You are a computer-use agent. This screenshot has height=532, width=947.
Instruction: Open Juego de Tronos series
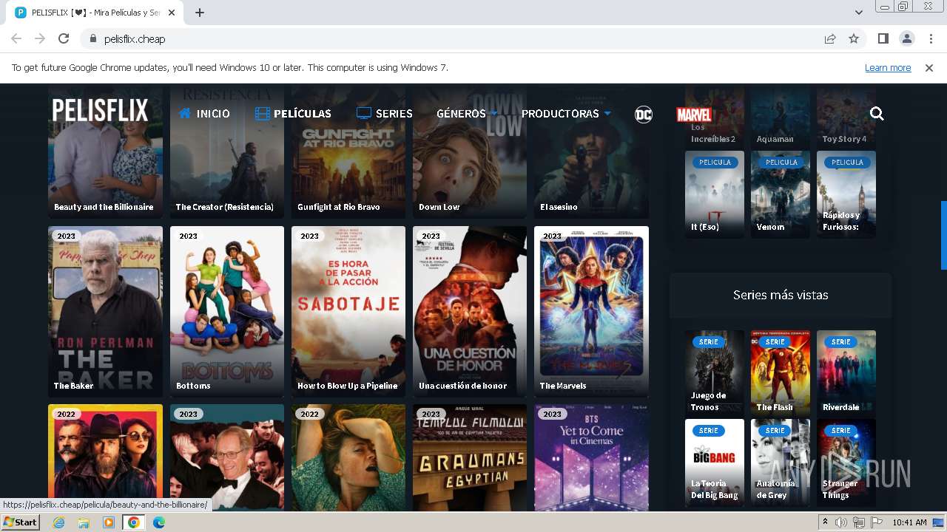[715, 372]
